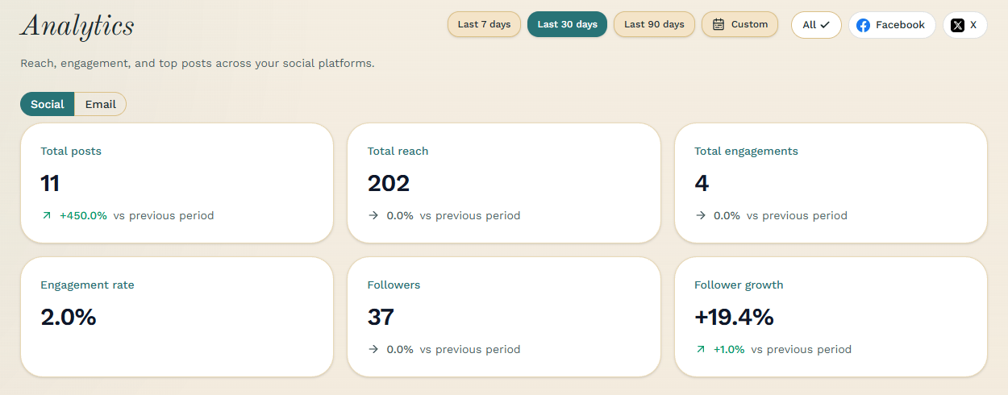Image resolution: width=1008 pixels, height=395 pixels.
Task: Click the flat arrow in Followers card
Action: point(373,349)
